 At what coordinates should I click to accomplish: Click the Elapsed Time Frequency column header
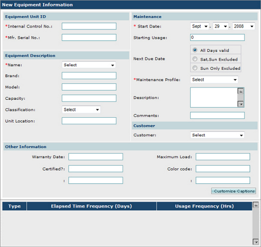[92, 206]
